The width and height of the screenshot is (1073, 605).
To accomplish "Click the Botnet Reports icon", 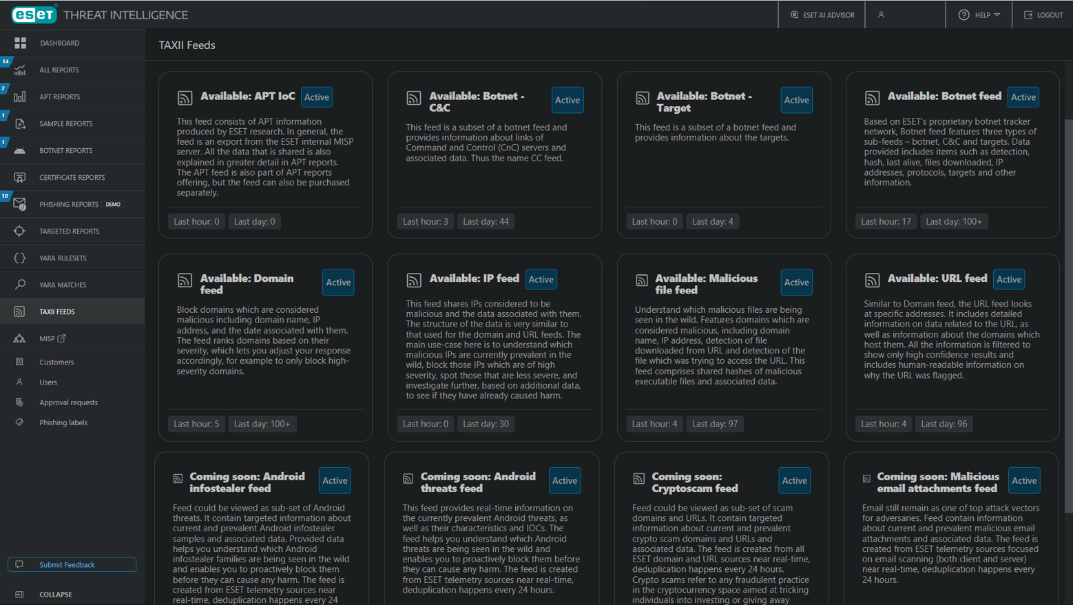I will [20, 150].
